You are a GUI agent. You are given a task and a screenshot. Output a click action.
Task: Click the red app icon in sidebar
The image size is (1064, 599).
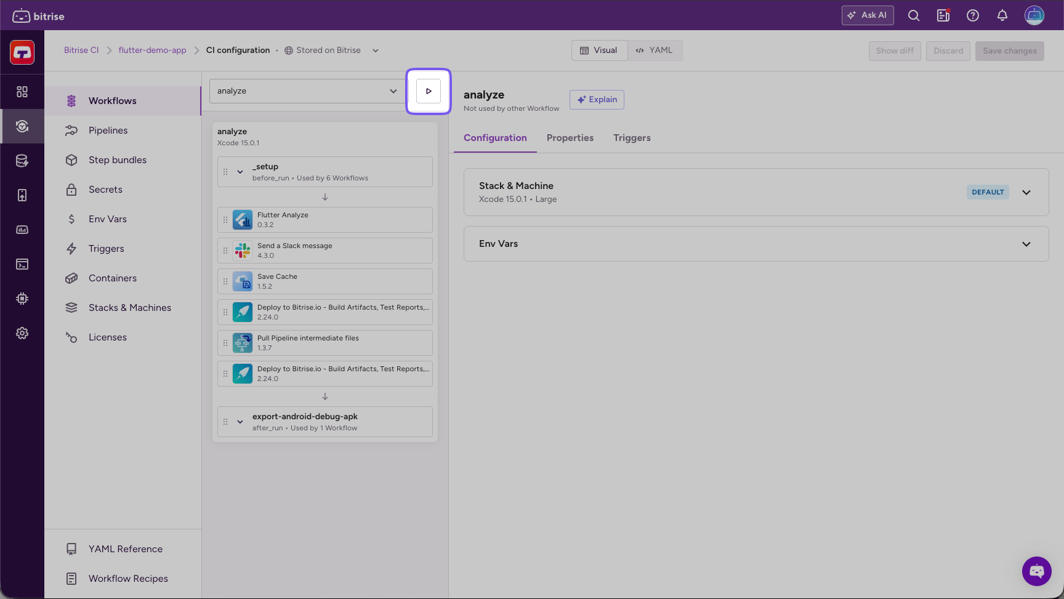click(22, 52)
